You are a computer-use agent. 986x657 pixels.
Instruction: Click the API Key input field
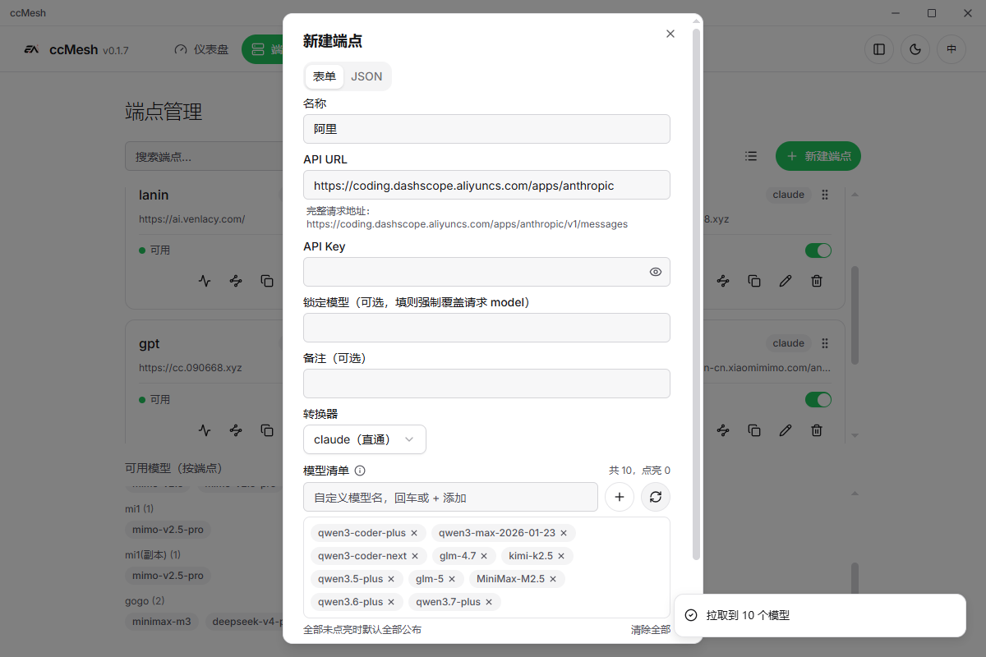(486, 272)
